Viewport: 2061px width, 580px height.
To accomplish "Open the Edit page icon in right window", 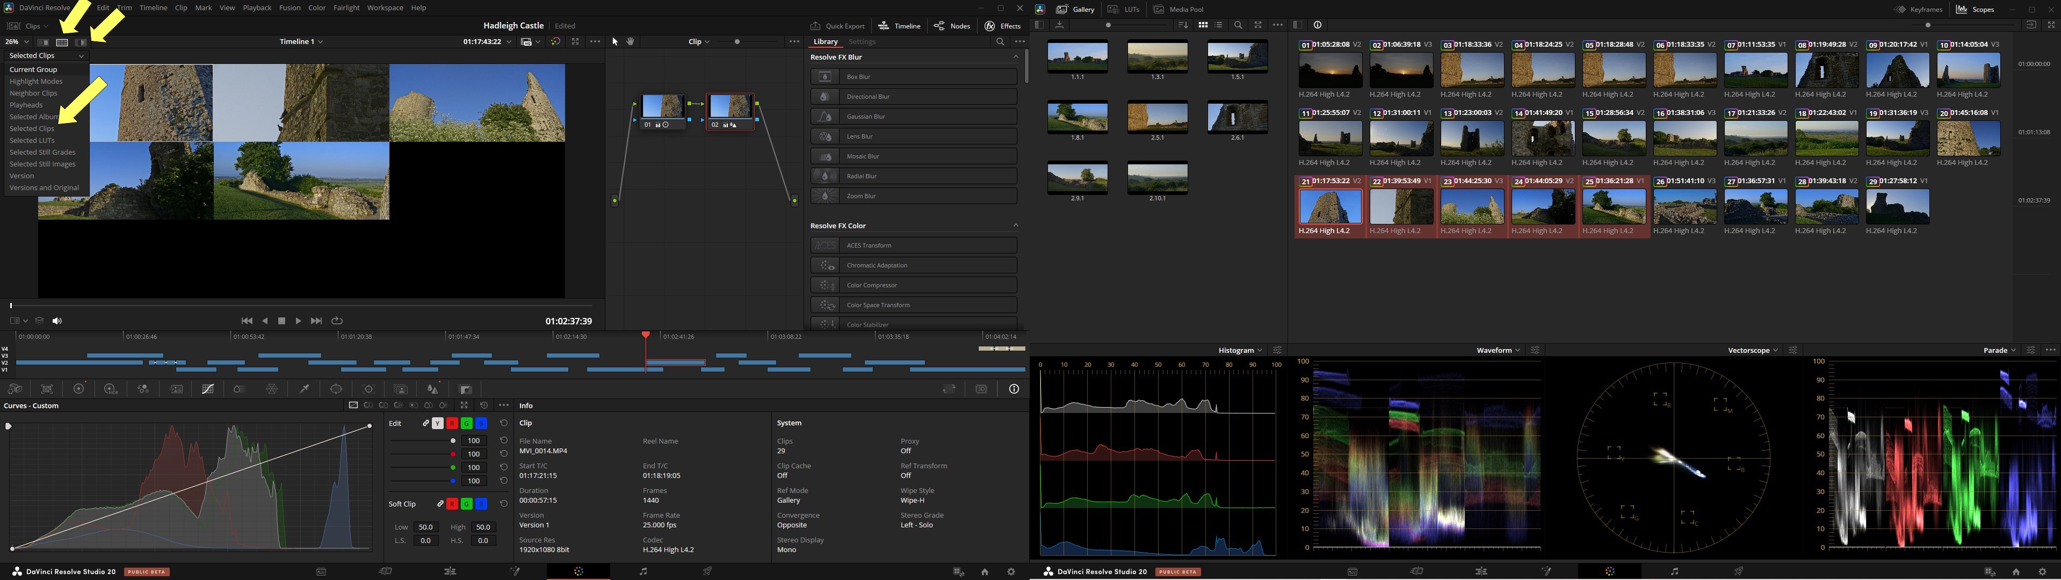I will pos(1482,571).
